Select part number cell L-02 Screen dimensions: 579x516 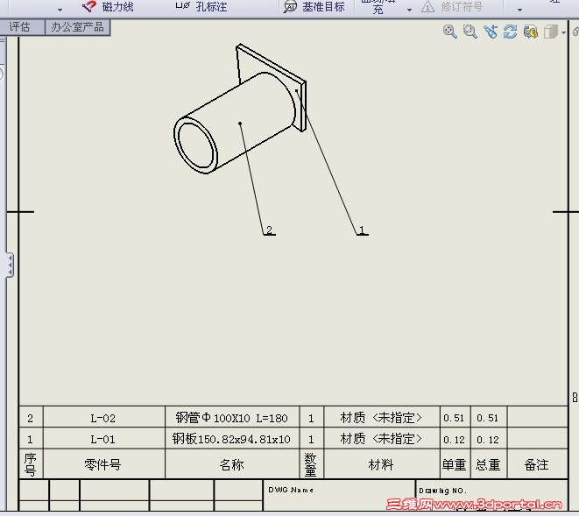pos(103,418)
